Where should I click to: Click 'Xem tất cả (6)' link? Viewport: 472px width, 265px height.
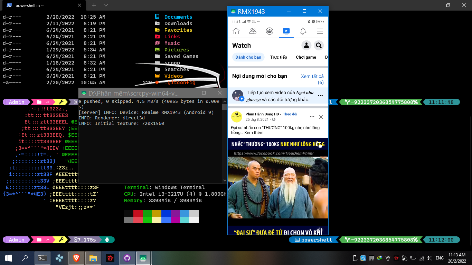click(312, 79)
